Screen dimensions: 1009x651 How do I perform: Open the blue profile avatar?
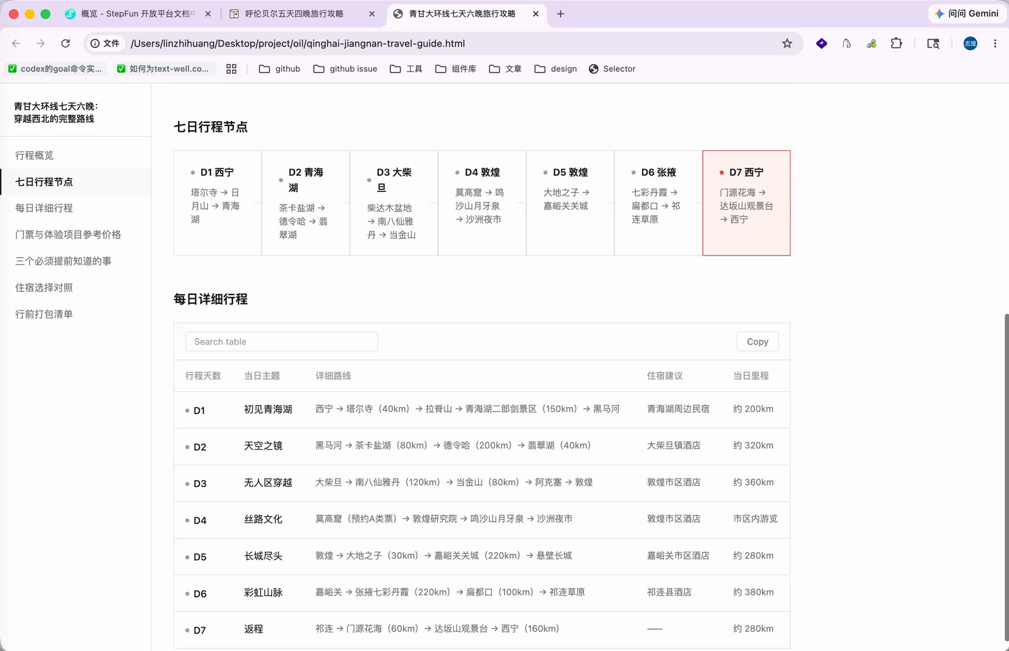pyautogui.click(x=971, y=44)
